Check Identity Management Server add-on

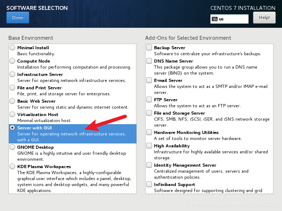coord(149,165)
